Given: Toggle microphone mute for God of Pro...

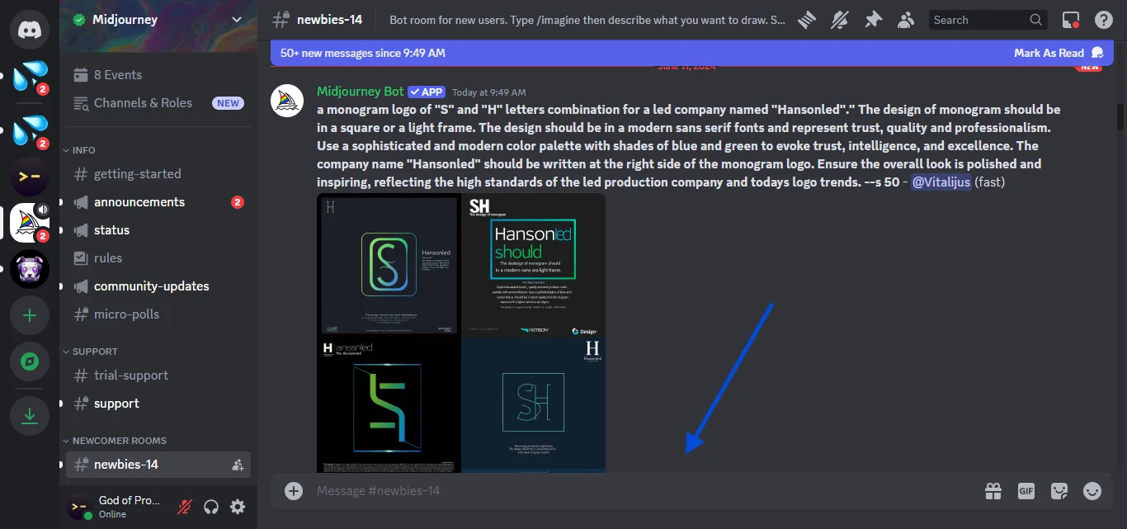Looking at the screenshot, I should click(183, 506).
